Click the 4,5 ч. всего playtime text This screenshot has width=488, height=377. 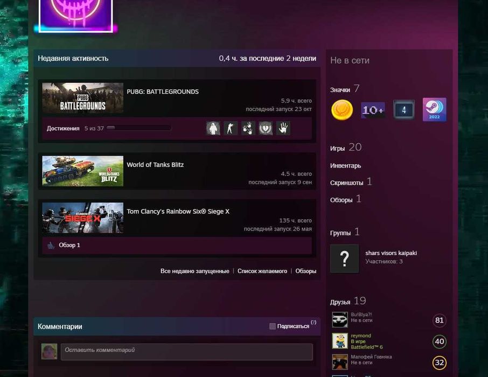[296, 174]
